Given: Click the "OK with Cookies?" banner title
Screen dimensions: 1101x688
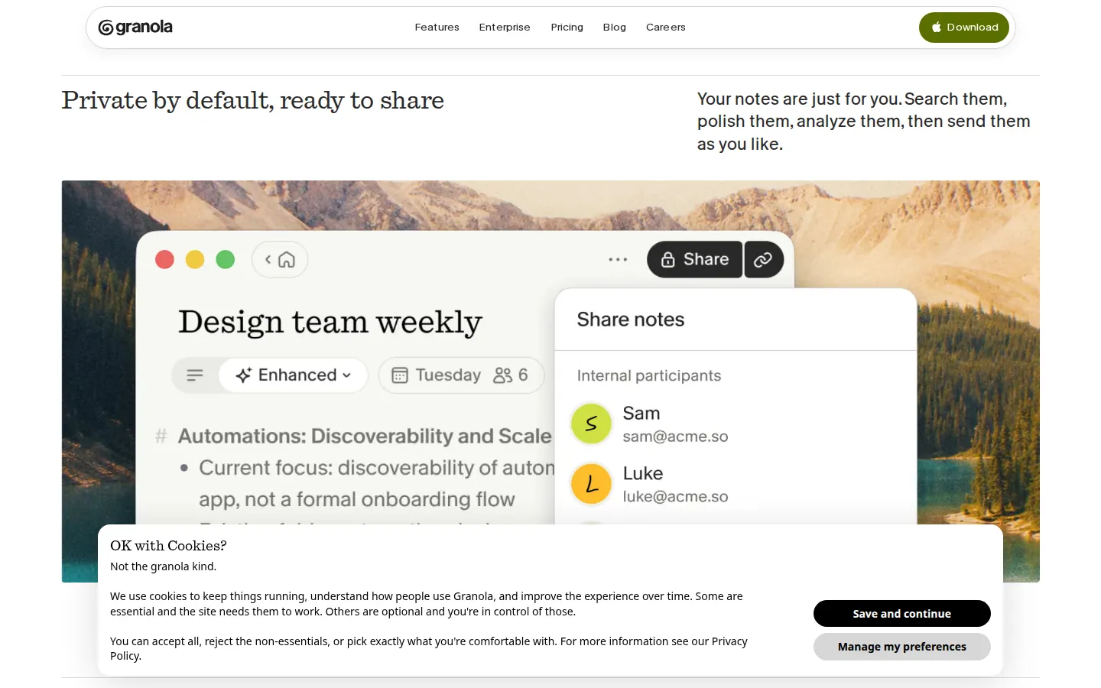Looking at the screenshot, I should pyautogui.click(x=168, y=546).
